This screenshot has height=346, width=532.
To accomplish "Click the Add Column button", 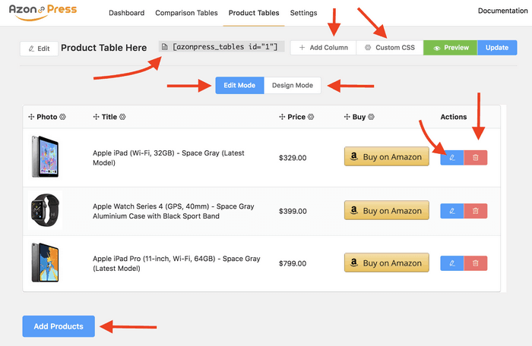I will click(x=323, y=48).
